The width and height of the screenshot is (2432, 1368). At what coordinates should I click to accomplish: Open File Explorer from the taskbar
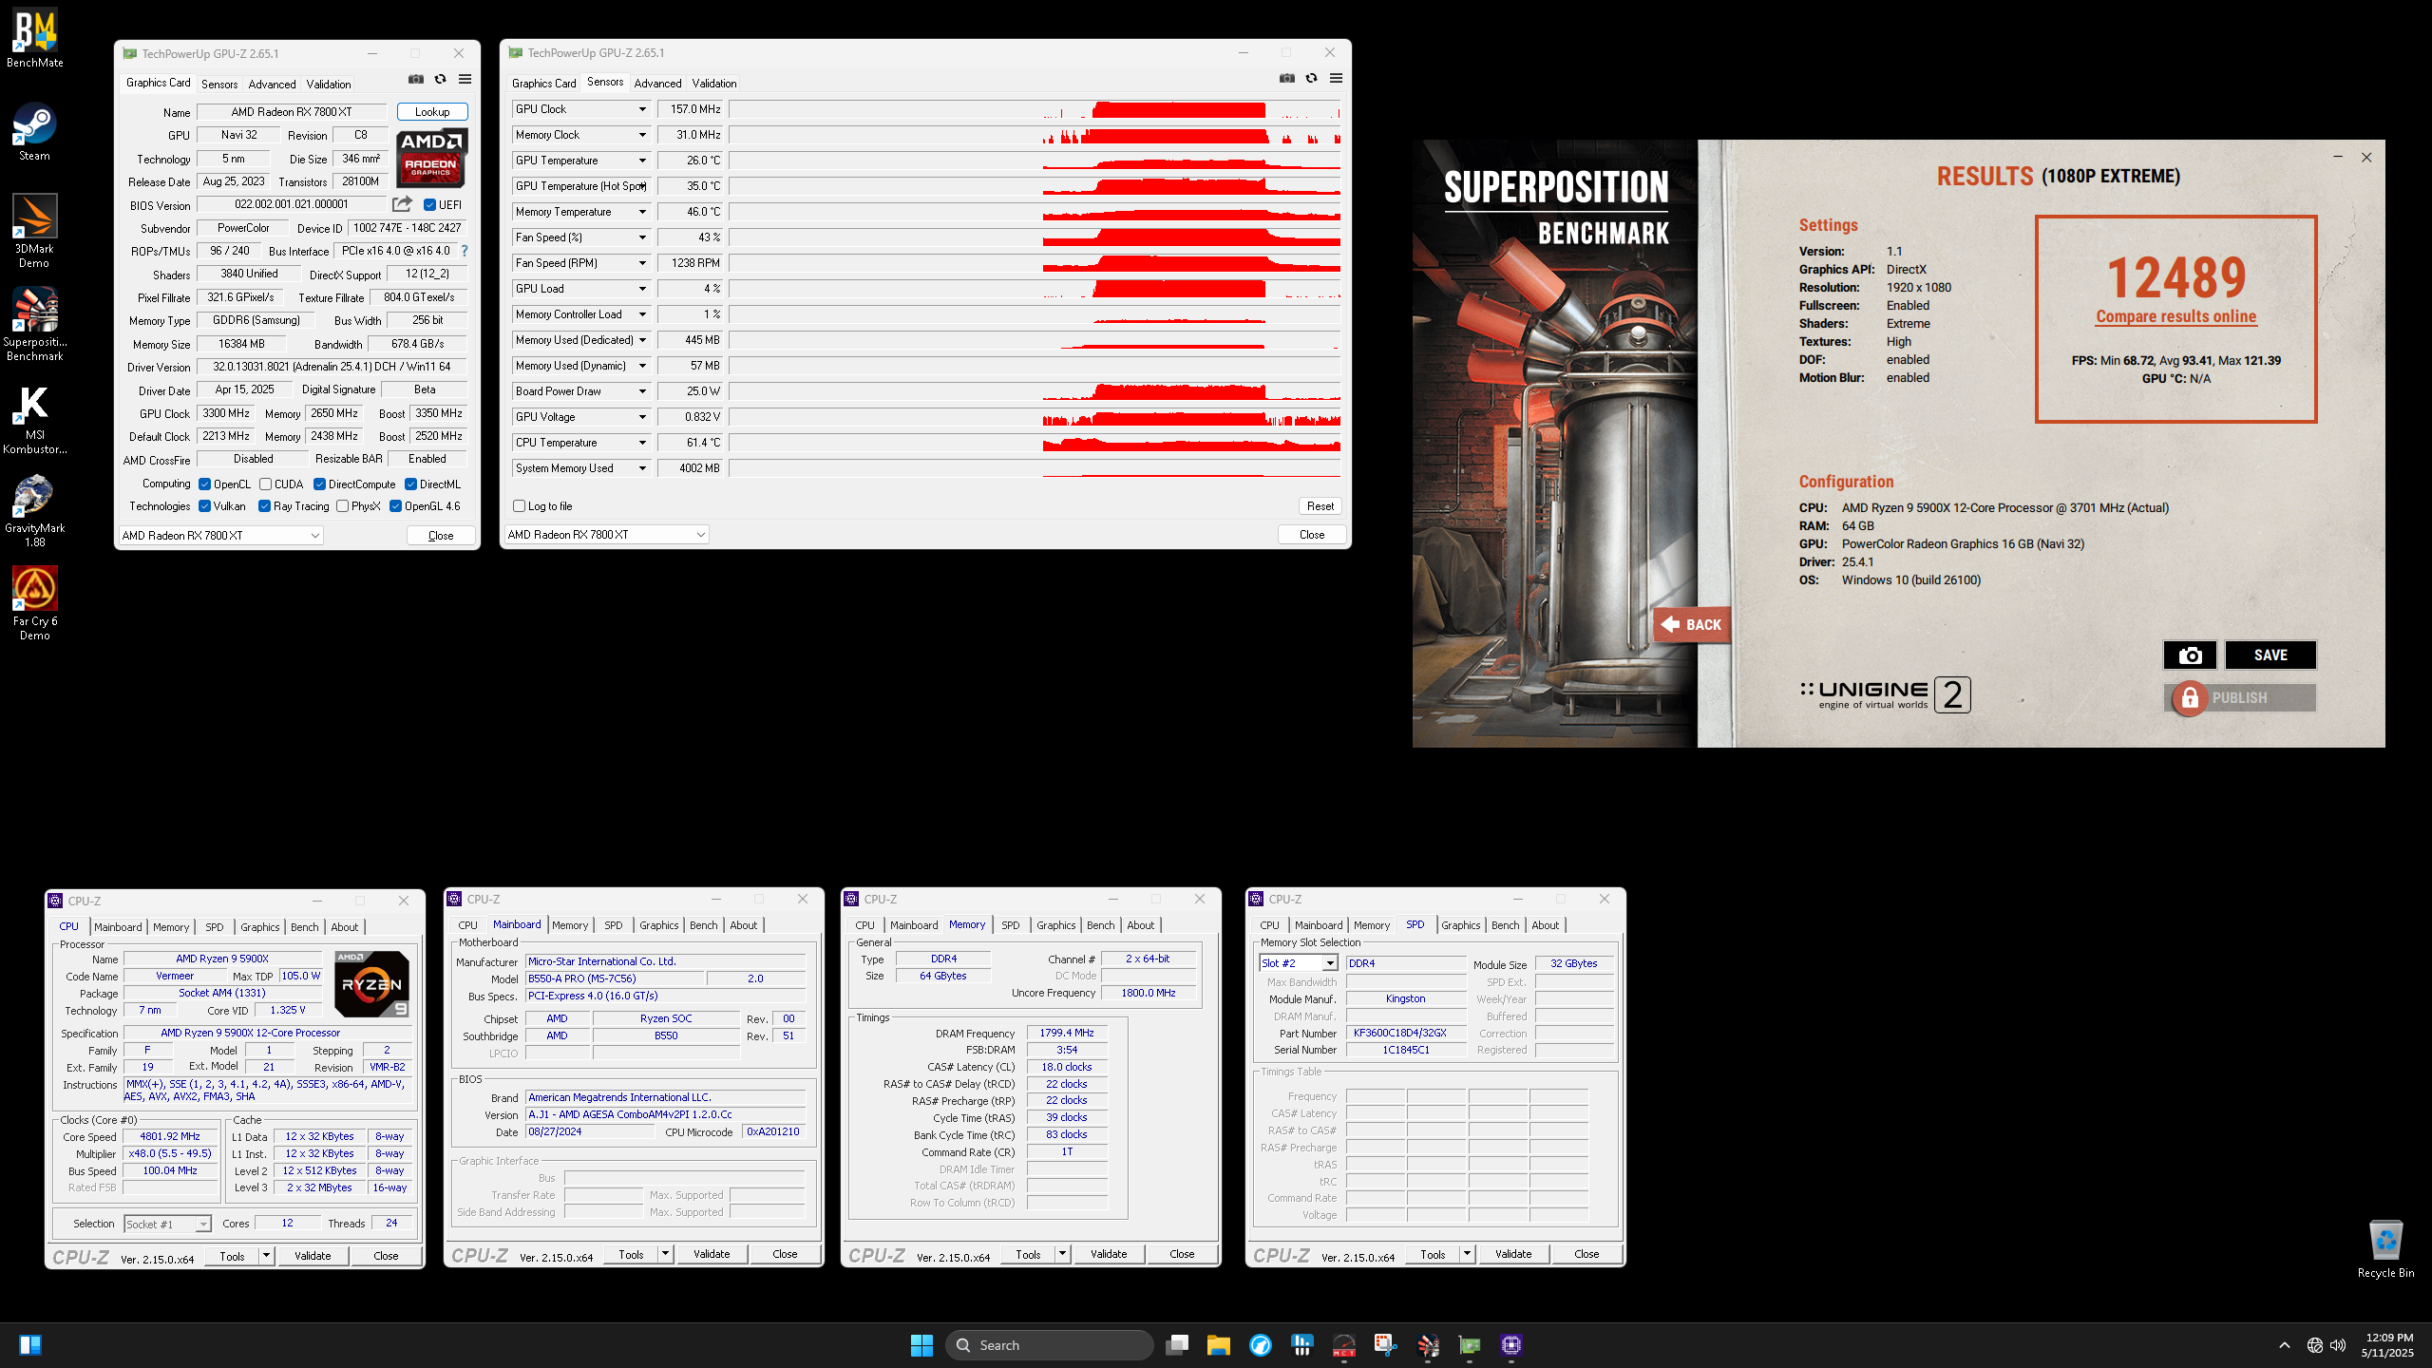coord(1218,1345)
